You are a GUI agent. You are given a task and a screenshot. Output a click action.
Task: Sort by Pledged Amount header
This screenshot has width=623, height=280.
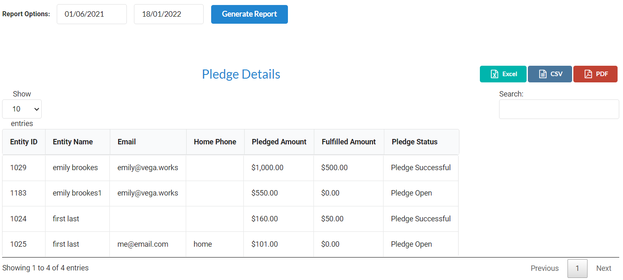[279, 142]
